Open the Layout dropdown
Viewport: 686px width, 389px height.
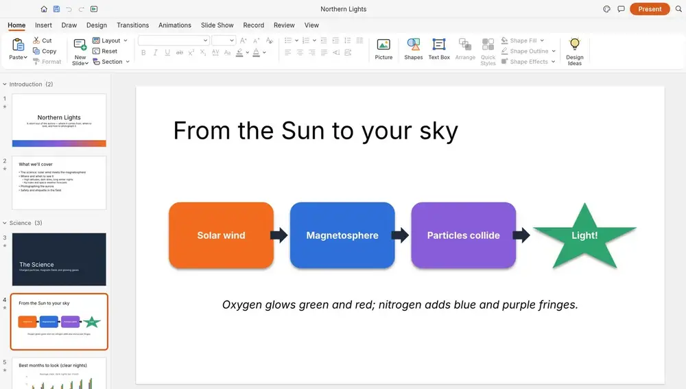point(110,40)
